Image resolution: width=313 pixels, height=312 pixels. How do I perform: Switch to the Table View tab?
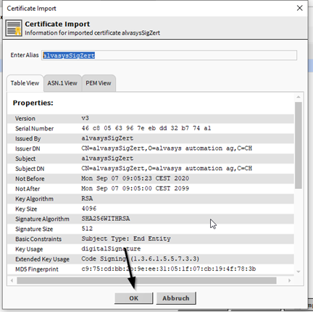(25, 83)
